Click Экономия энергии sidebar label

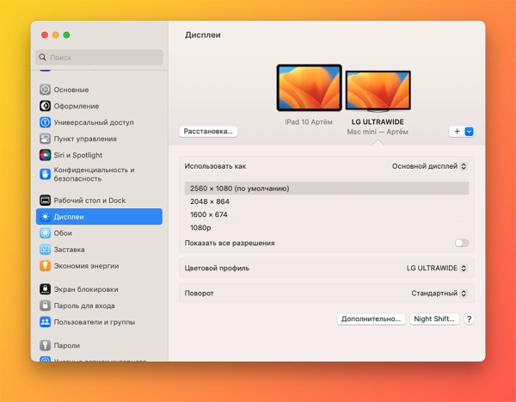pyautogui.click(x=86, y=266)
